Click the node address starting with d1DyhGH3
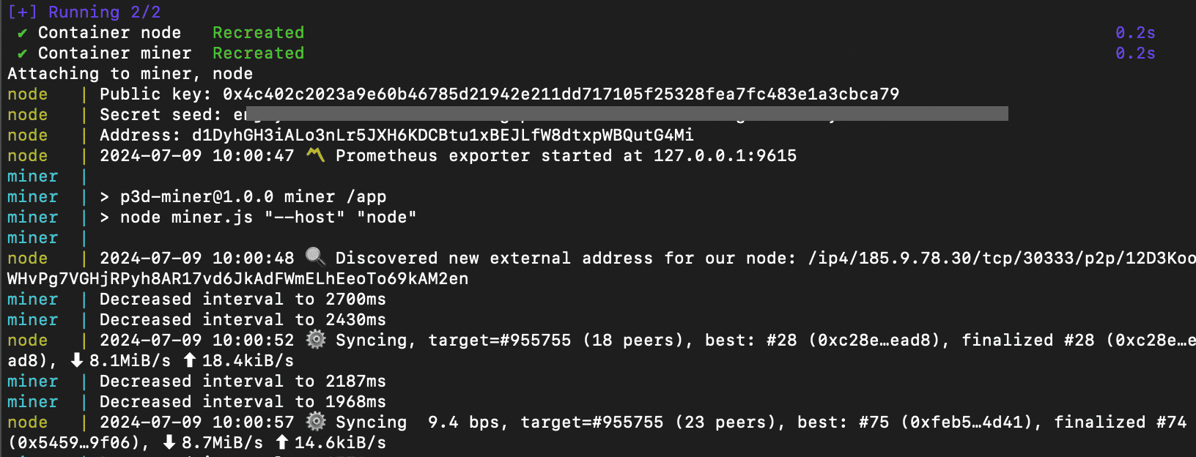This screenshot has width=1196, height=457. pyautogui.click(x=443, y=135)
